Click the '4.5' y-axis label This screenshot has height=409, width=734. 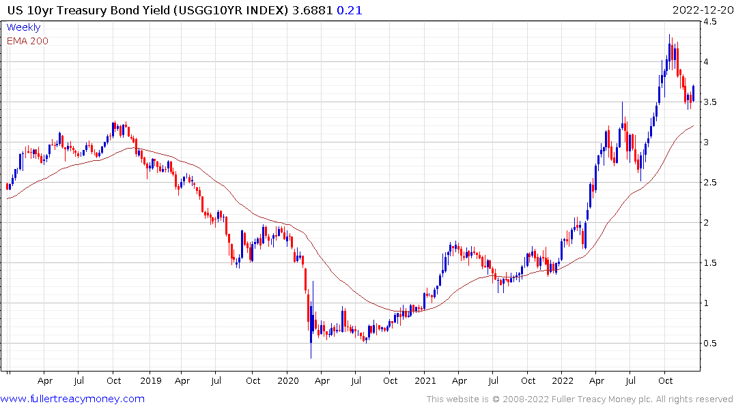point(710,22)
